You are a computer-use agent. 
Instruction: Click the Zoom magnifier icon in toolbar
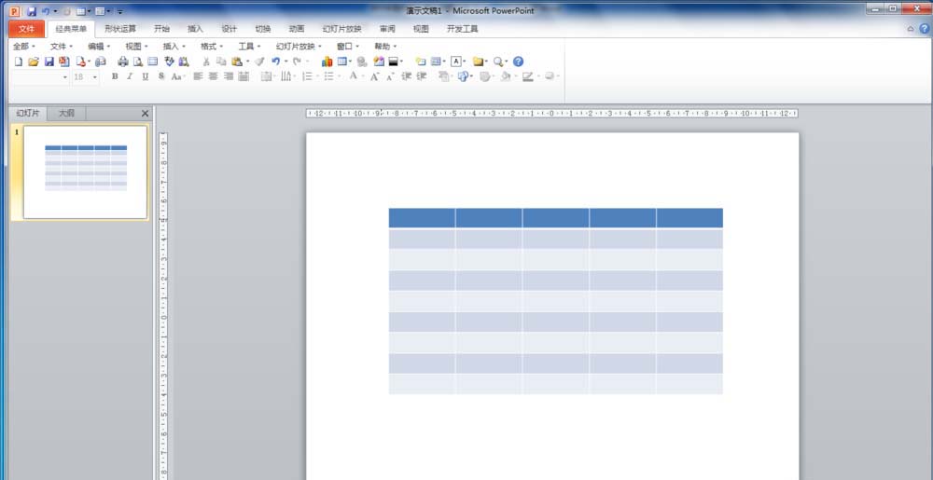(x=498, y=62)
